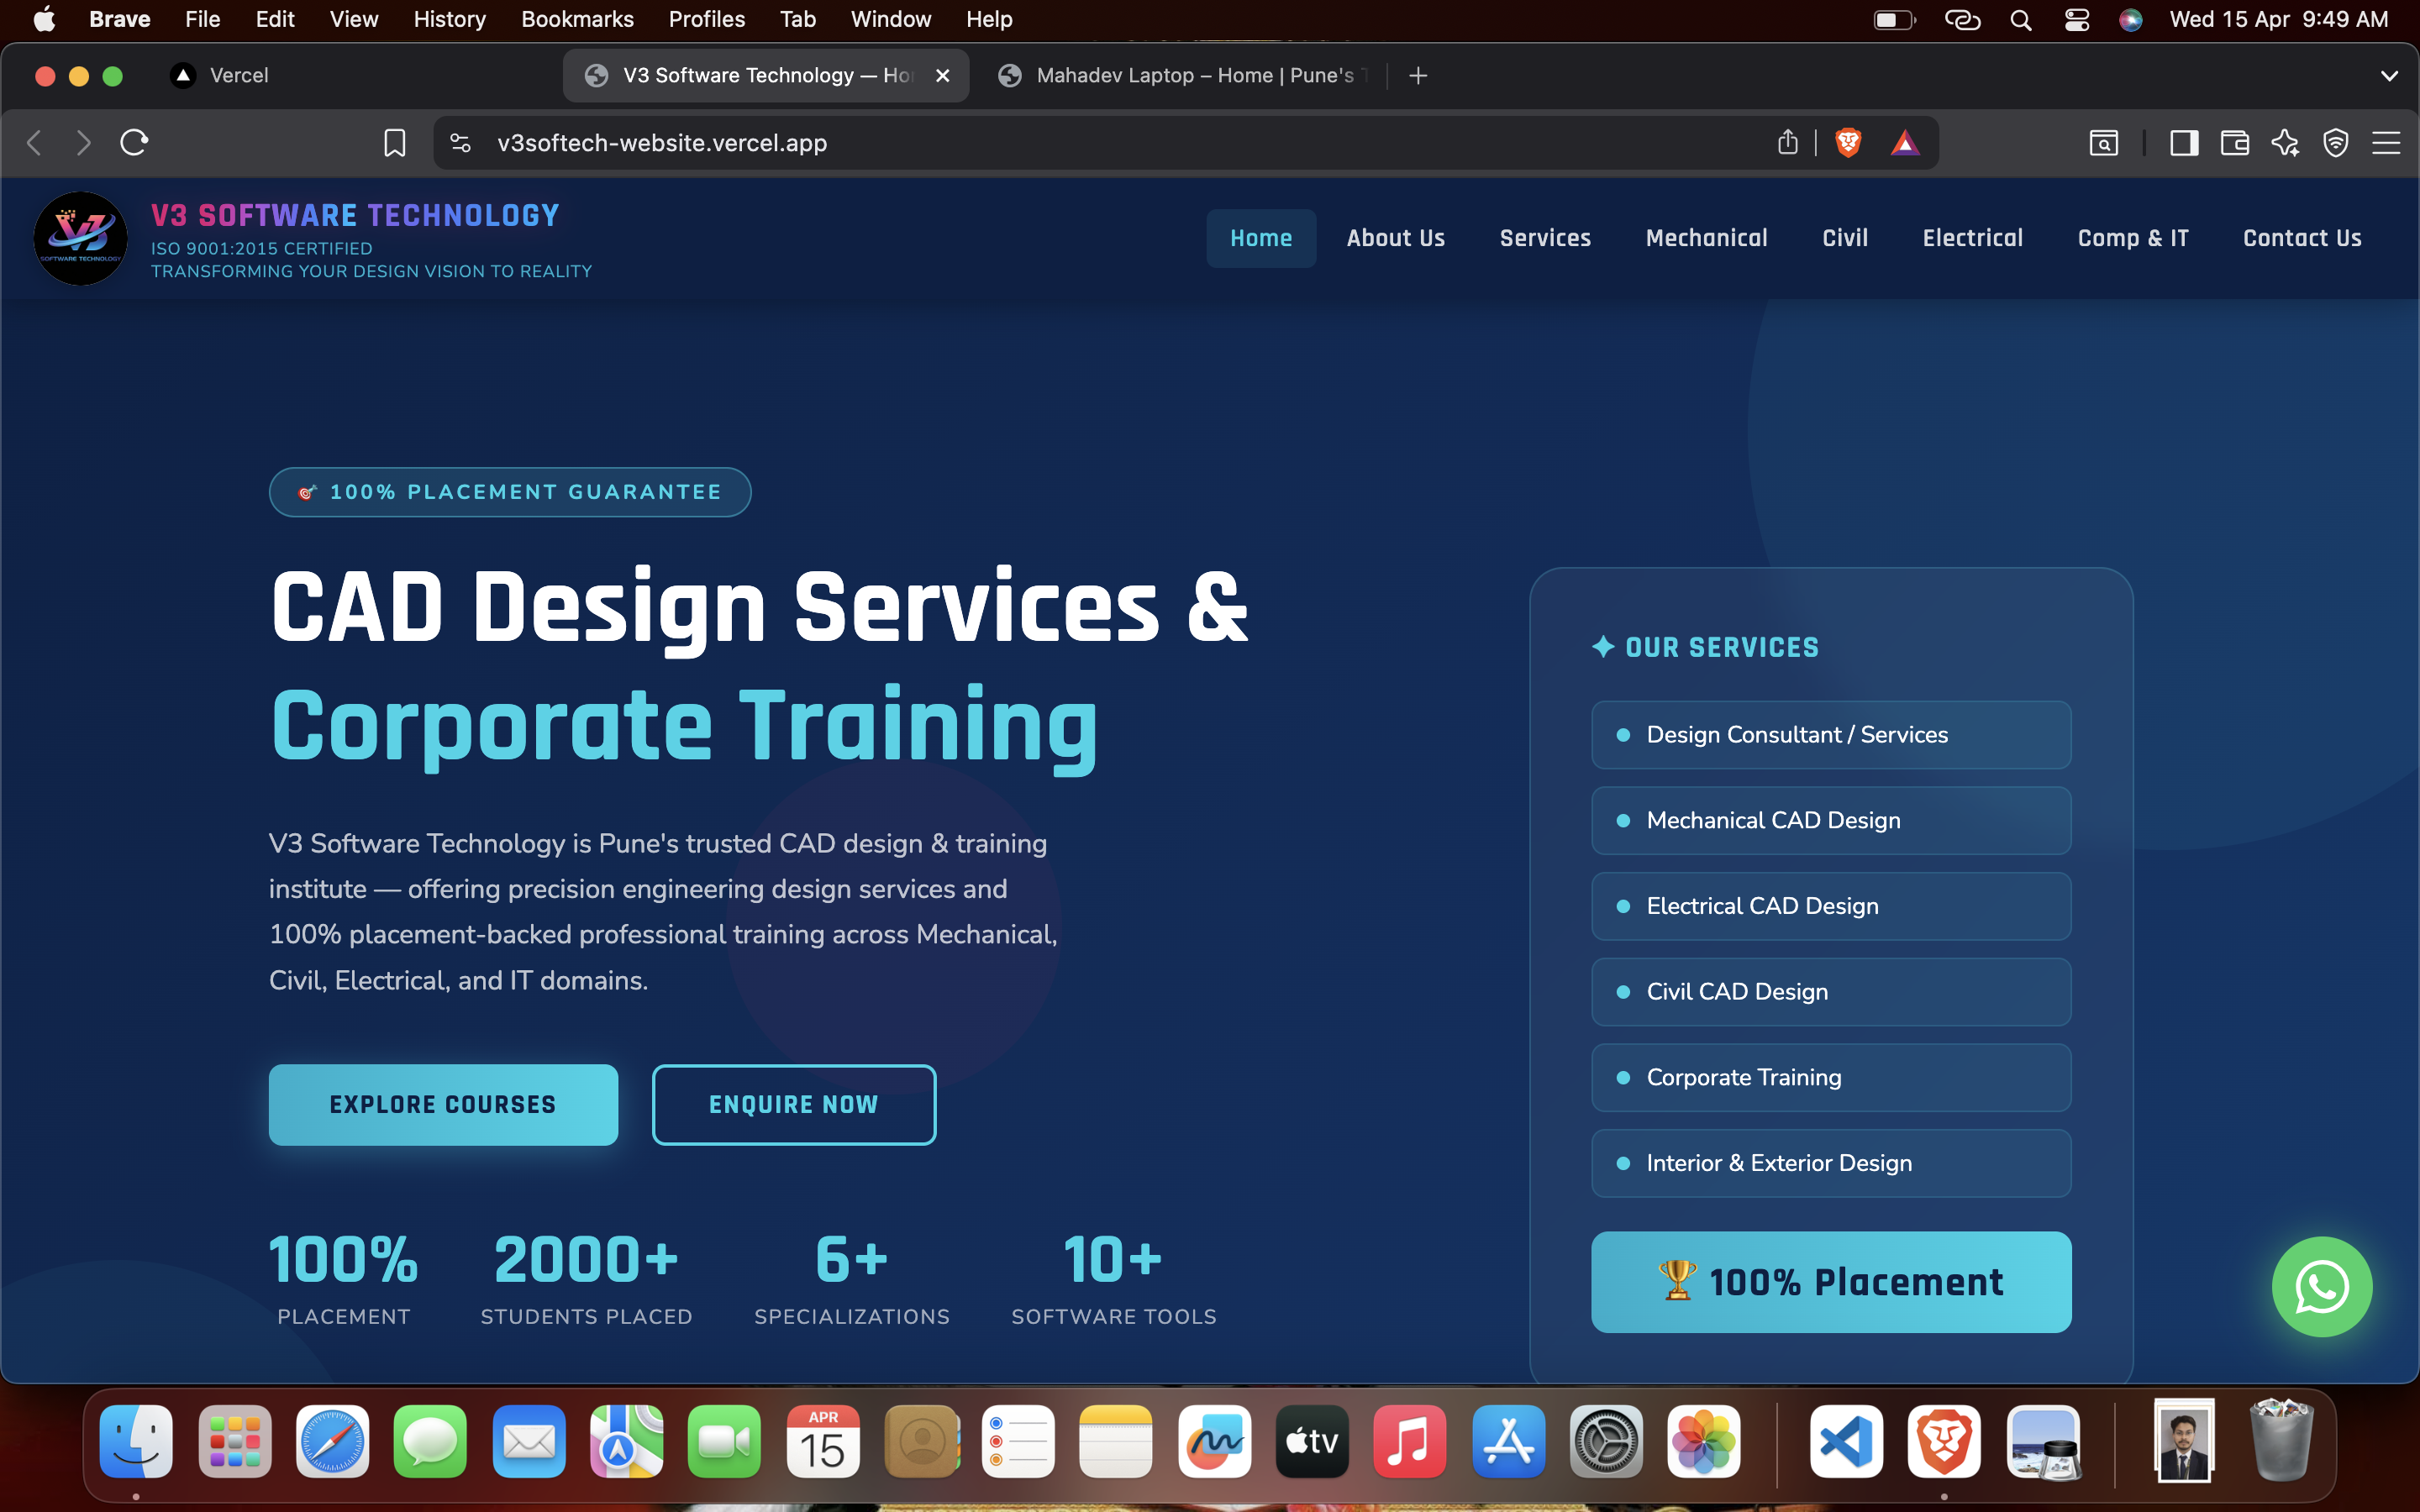The width and height of the screenshot is (2420, 1512).
Task: Open Finder in the Dock
Action: 136,1441
